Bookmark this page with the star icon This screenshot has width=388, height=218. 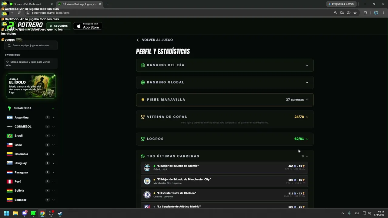coord(355,13)
